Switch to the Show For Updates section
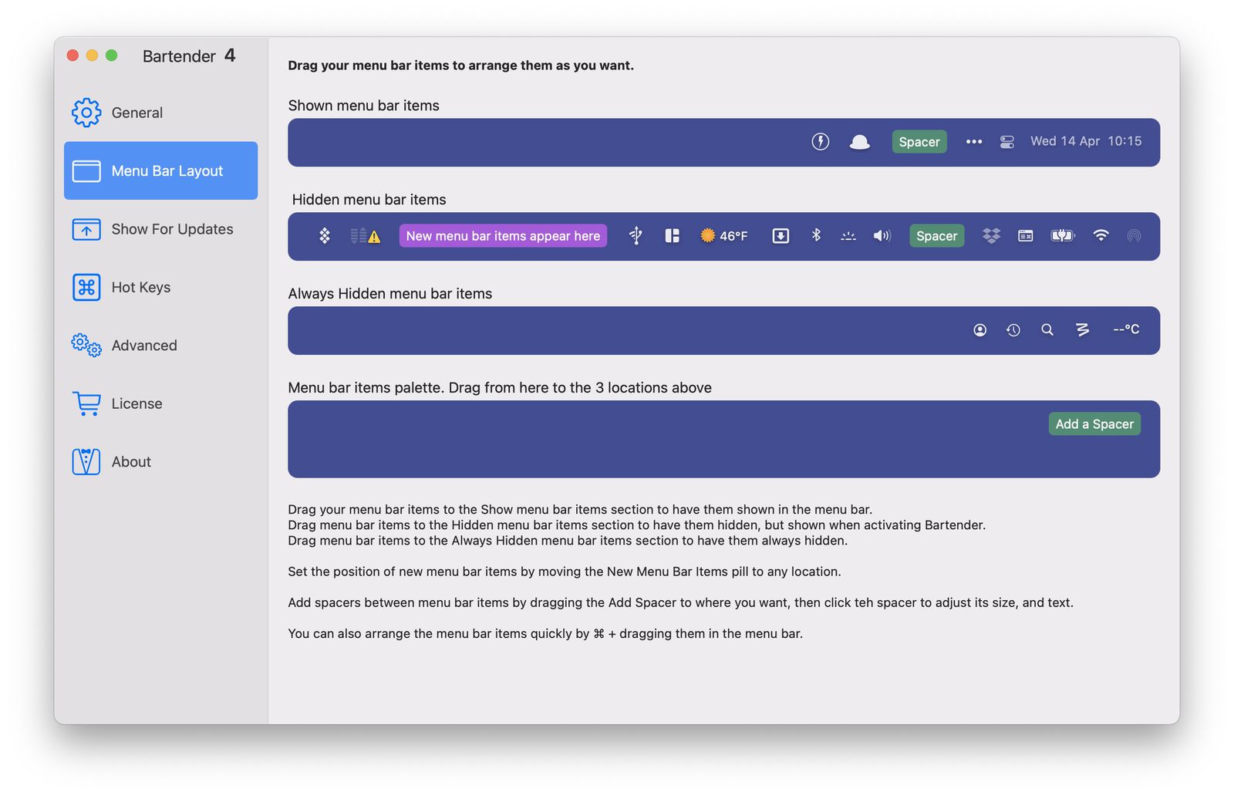Screen dimensions: 1234x796 (x=172, y=229)
